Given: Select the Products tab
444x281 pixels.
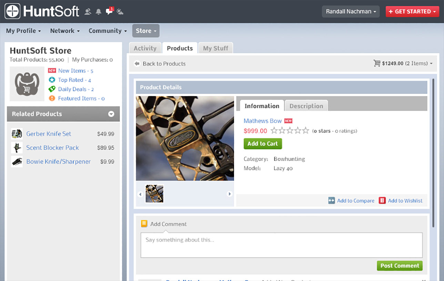Looking at the screenshot, I should pos(180,48).
